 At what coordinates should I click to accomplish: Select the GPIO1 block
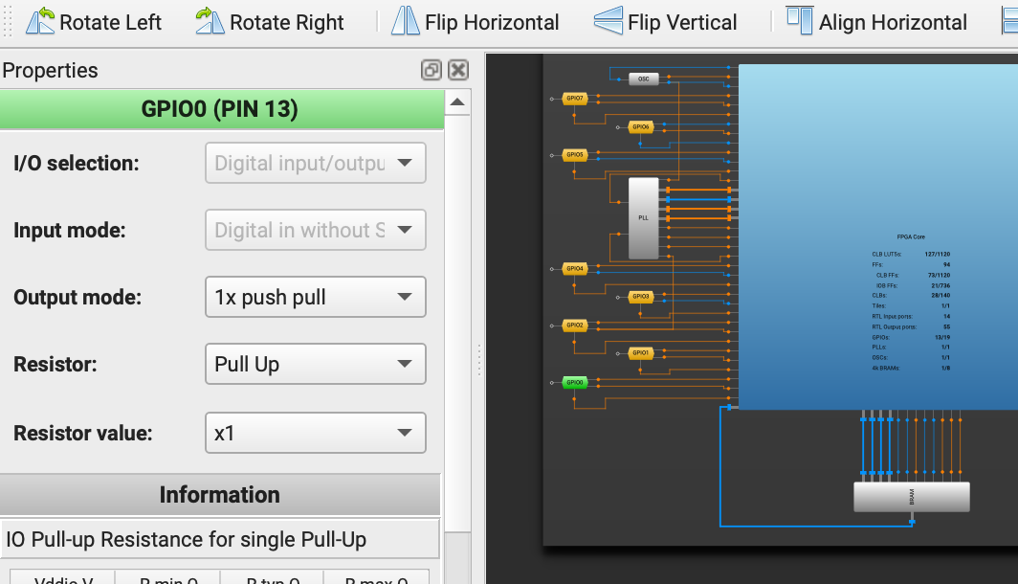641,352
